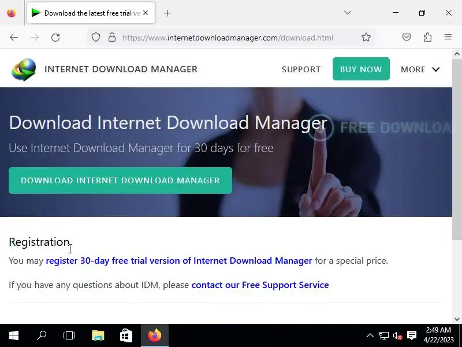Show hidden system tray icons
Image resolution: width=462 pixels, height=347 pixels.
point(370,335)
